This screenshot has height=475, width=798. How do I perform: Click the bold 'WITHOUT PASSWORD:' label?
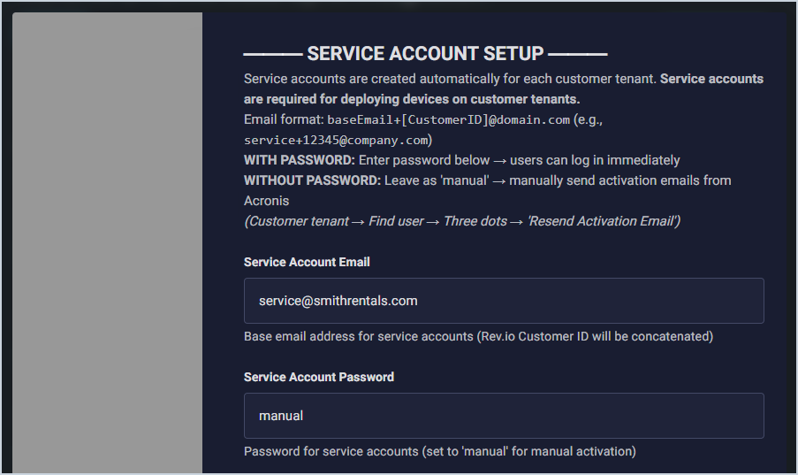pos(312,180)
